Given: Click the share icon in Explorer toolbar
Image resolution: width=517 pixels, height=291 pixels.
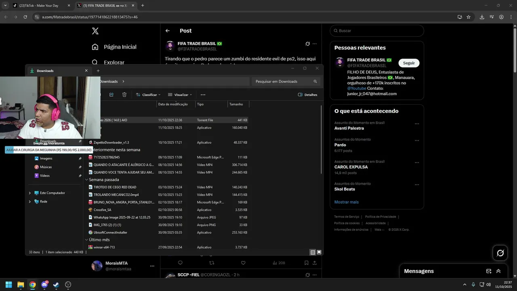Looking at the screenshot, I should point(111,95).
